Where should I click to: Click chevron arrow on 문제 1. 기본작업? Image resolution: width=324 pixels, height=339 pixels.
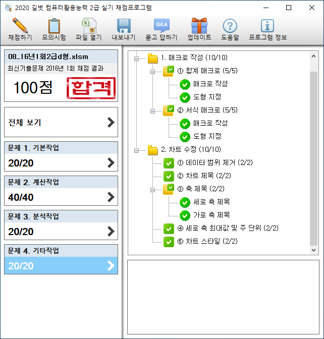coord(111,162)
